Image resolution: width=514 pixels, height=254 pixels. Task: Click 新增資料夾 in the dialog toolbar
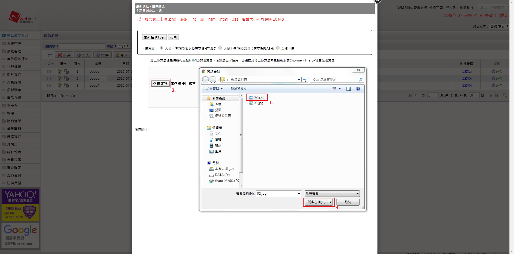239,89
